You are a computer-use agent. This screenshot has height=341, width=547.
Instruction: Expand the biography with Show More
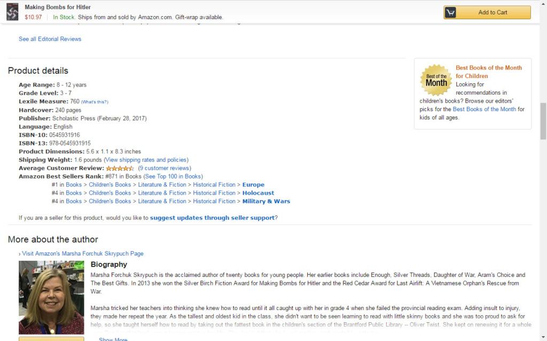[x=113, y=339]
